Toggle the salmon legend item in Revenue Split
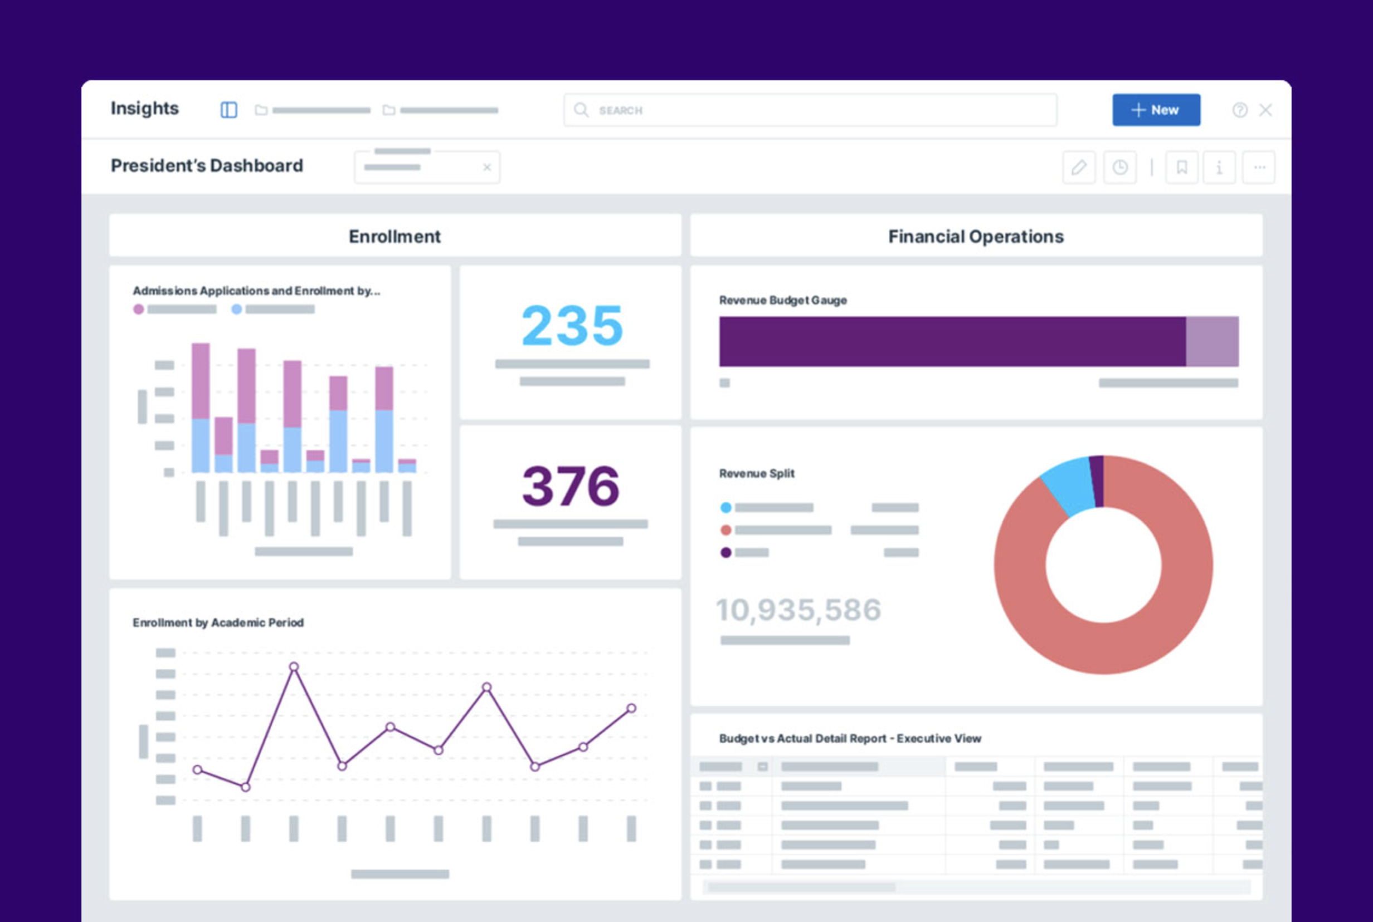 point(726,530)
